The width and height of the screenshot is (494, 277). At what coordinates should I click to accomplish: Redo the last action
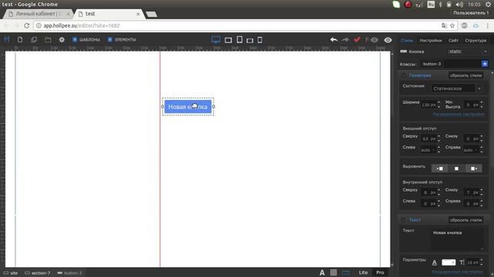pyautogui.click(x=345, y=40)
